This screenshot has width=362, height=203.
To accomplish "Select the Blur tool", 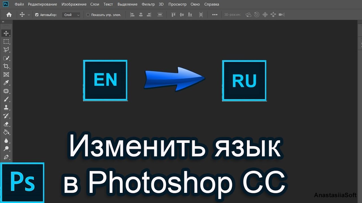I will (6, 140).
